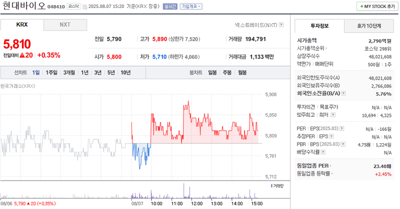The height and width of the screenshot is (209, 400).
Task: Open the 동일업종 등락률 link
Action: tap(313, 174)
